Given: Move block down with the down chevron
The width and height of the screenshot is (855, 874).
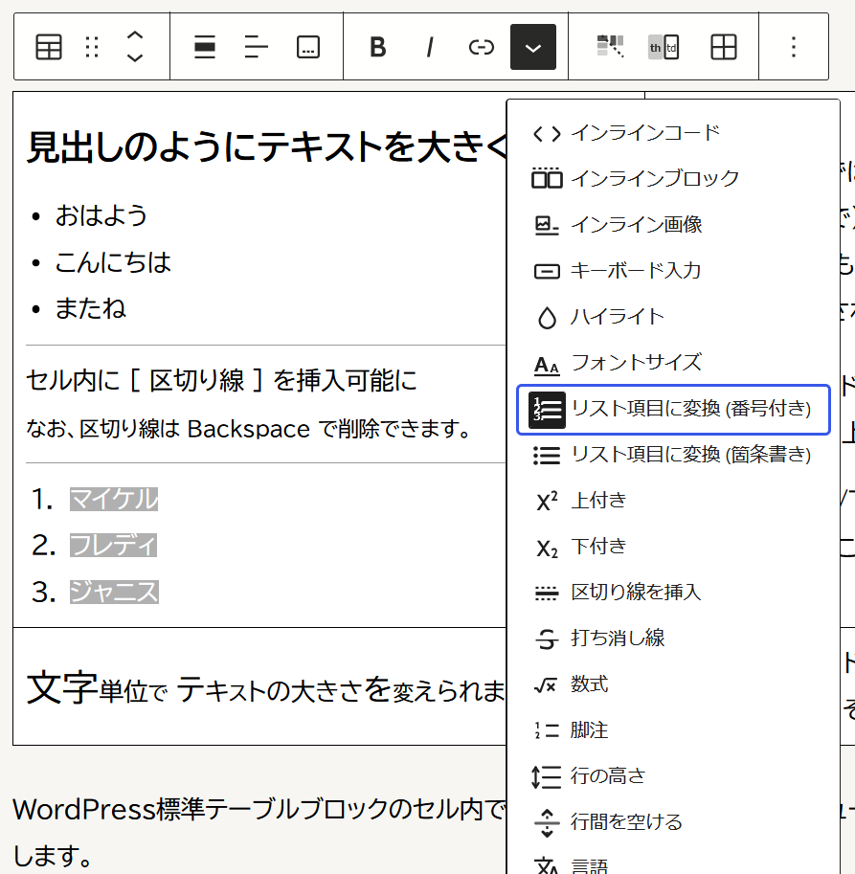Looking at the screenshot, I should [135, 57].
